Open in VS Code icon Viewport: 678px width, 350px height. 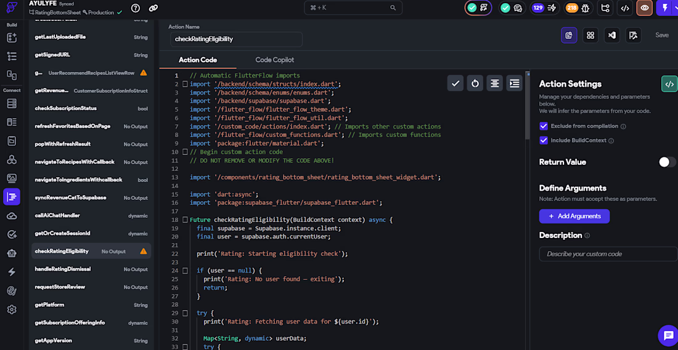pyautogui.click(x=611, y=35)
